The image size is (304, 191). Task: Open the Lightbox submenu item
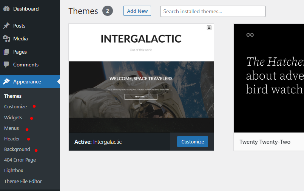click(x=14, y=171)
